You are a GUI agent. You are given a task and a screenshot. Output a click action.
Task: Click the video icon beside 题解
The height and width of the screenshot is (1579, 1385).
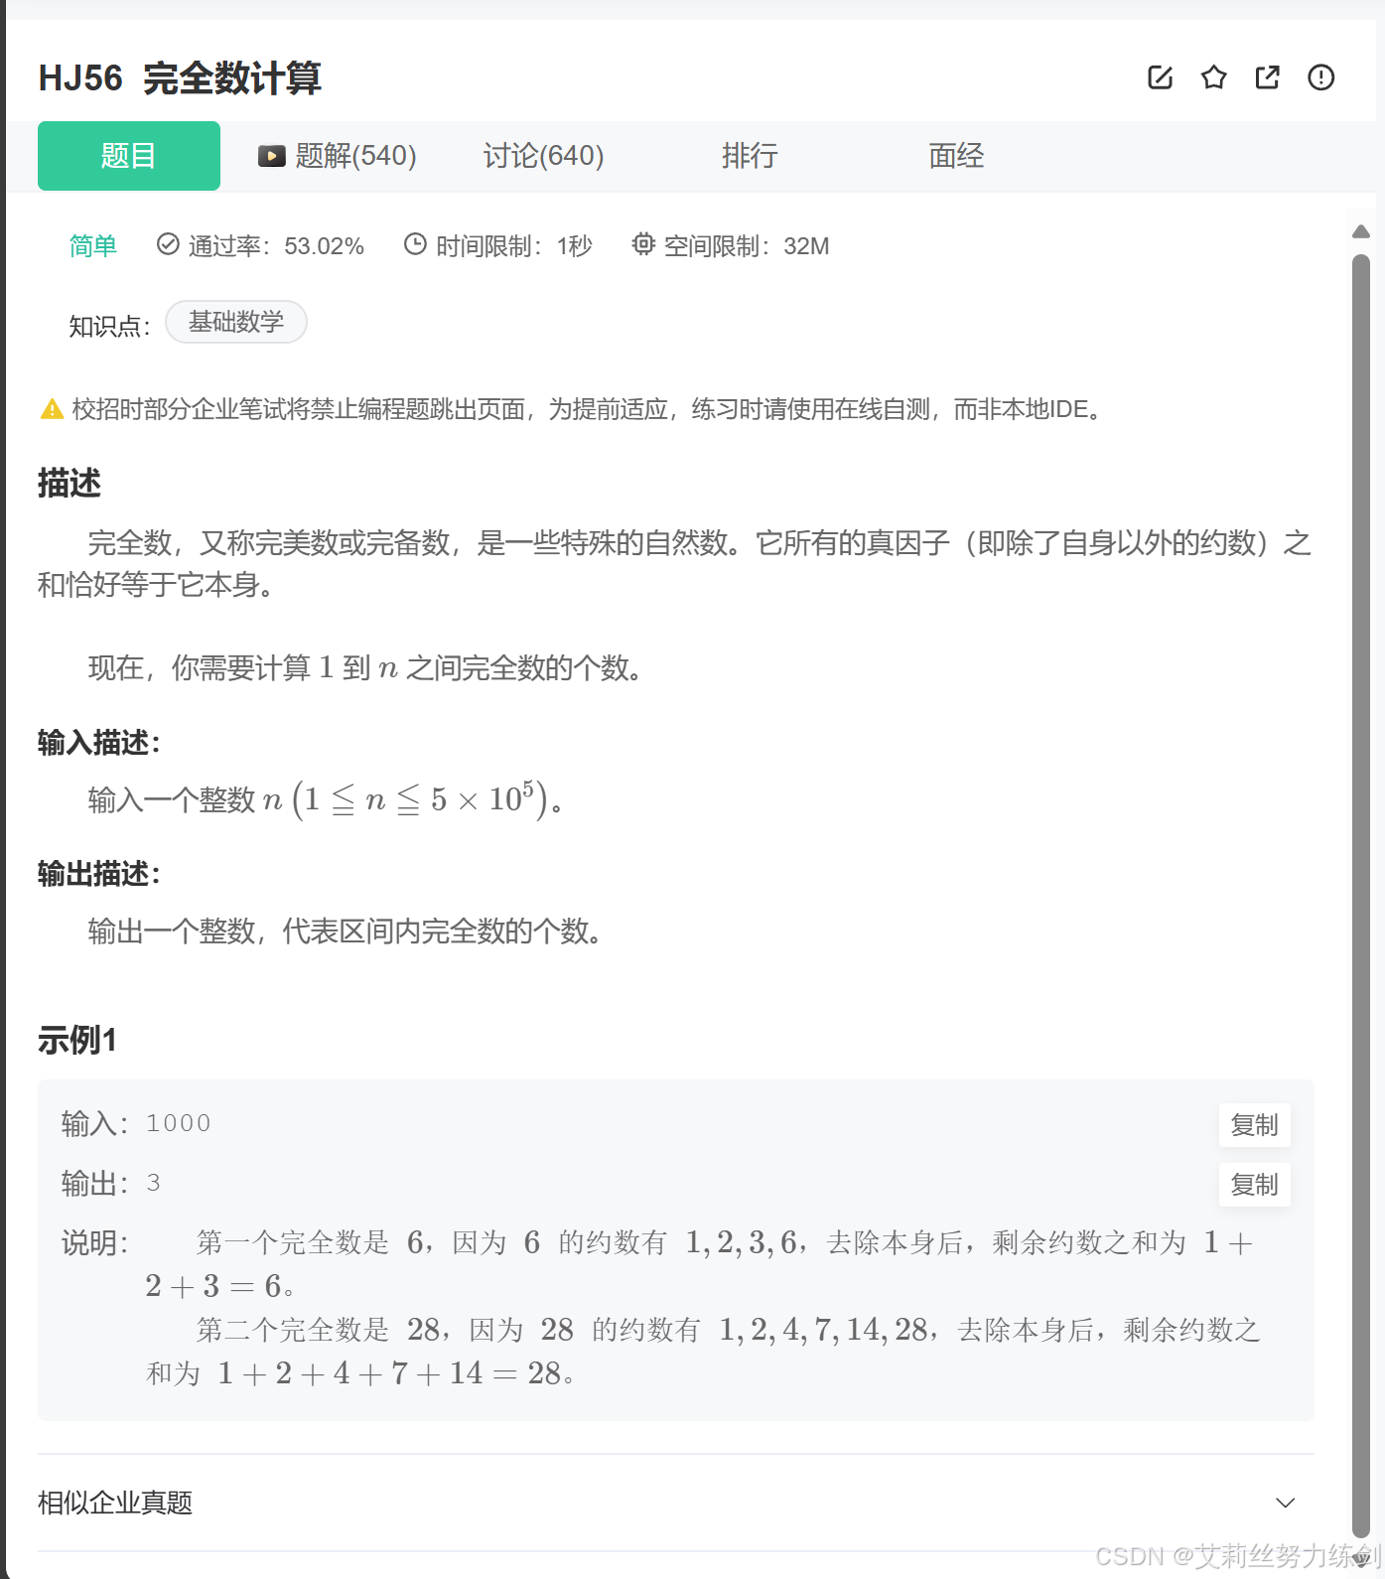coord(271,156)
